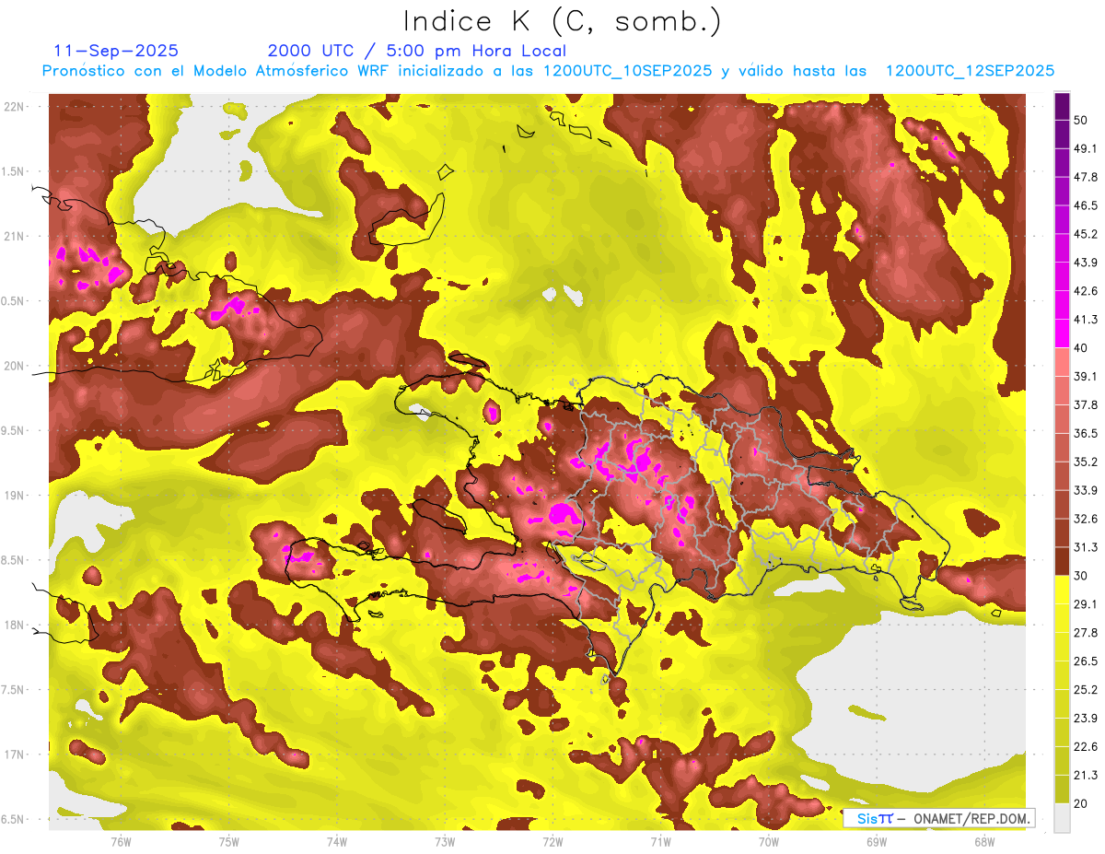Click the color bar value 47.8
1105x854 pixels.
coord(1084,177)
